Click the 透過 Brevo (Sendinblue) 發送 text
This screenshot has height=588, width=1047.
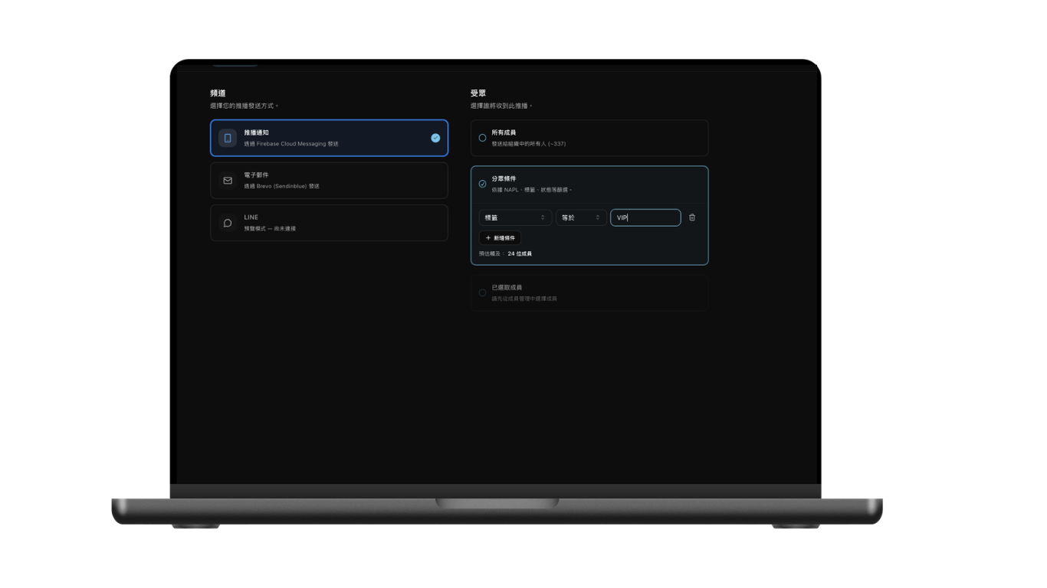[282, 186]
